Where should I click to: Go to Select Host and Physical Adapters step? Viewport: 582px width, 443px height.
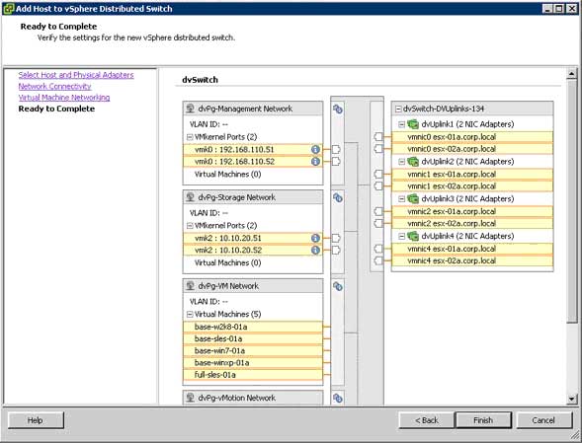[x=76, y=75]
